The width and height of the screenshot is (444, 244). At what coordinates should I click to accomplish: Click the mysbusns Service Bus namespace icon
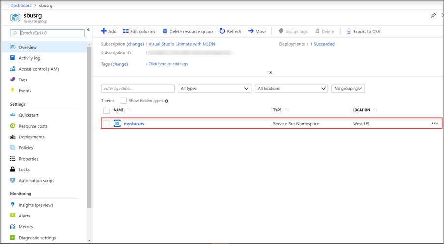(x=117, y=123)
